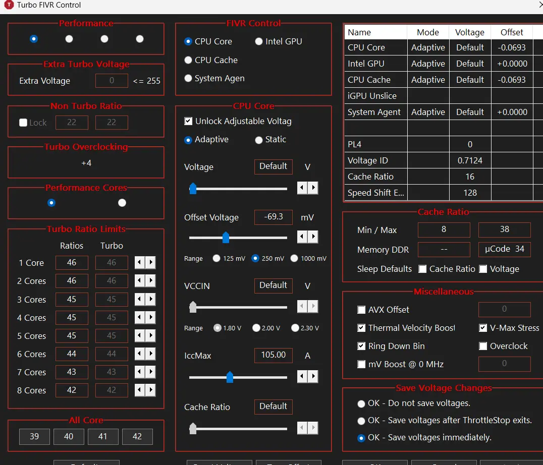Click the Offset Voltage value field -69.3
This screenshot has height=465, width=543.
point(273,217)
